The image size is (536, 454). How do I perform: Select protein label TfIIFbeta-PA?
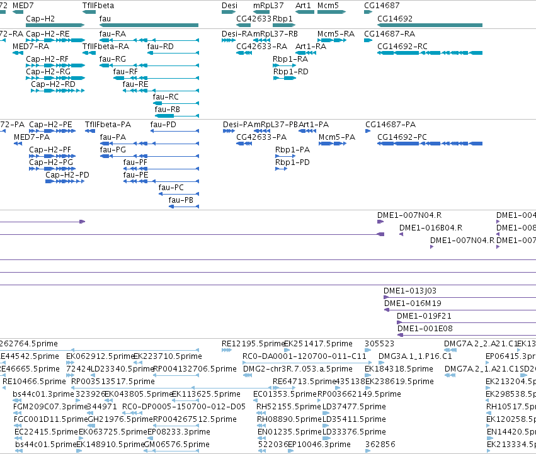(108, 125)
